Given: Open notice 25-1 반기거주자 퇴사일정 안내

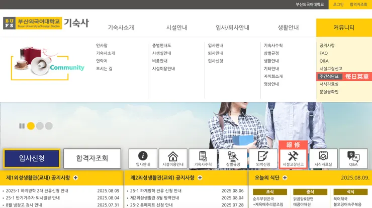Looking at the screenshot, I should pyautogui.click(x=33, y=198).
